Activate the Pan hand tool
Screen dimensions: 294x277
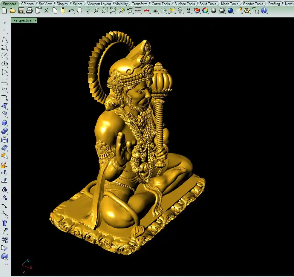[79, 11]
